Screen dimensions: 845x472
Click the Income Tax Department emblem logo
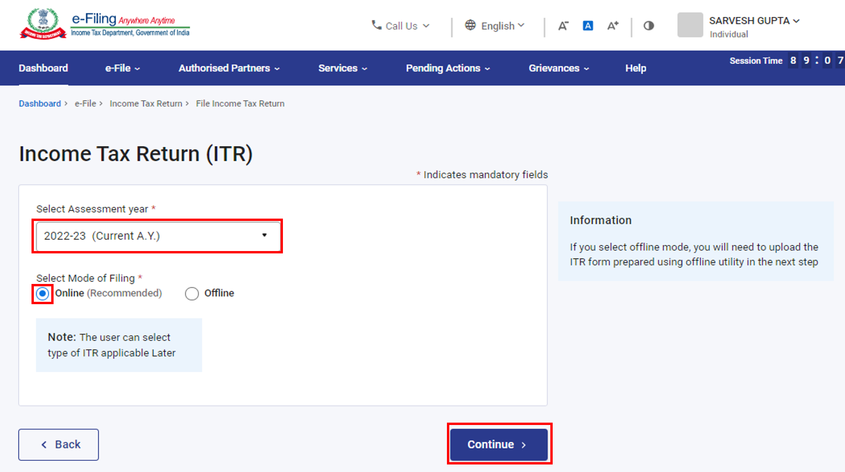pos(43,24)
